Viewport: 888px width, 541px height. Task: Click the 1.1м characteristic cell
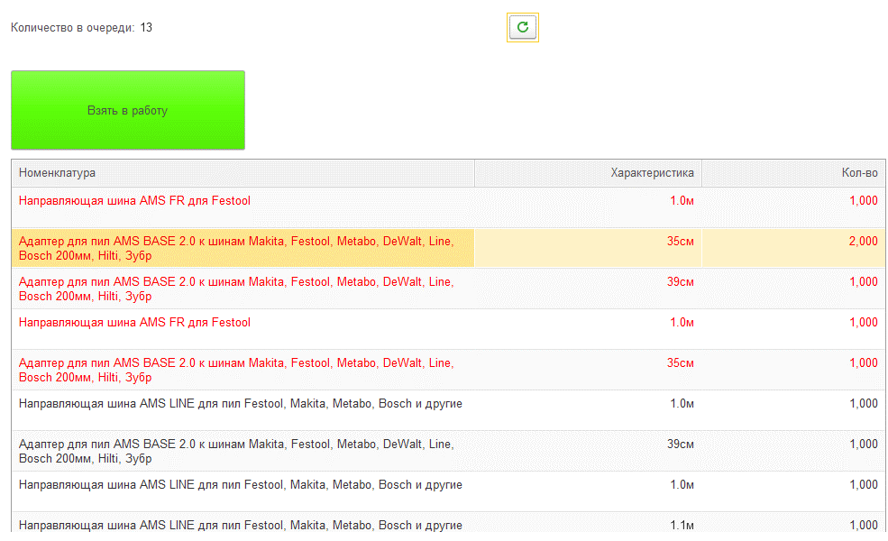tap(682, 525)
